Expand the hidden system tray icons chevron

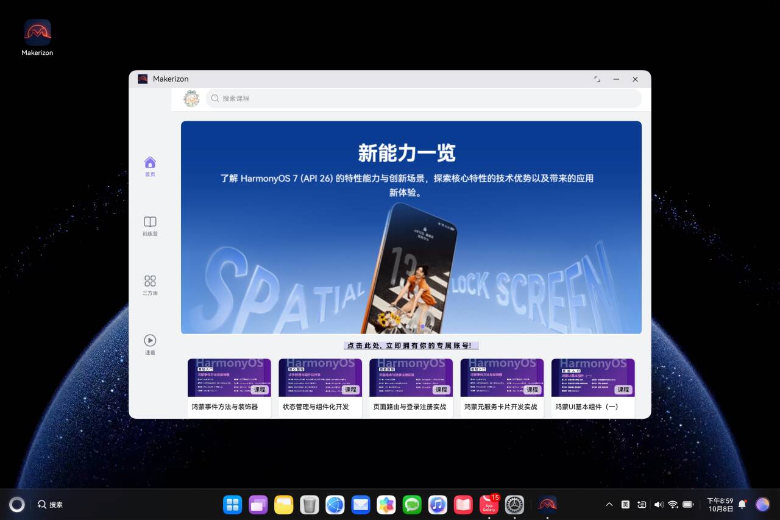pos(609,505)
